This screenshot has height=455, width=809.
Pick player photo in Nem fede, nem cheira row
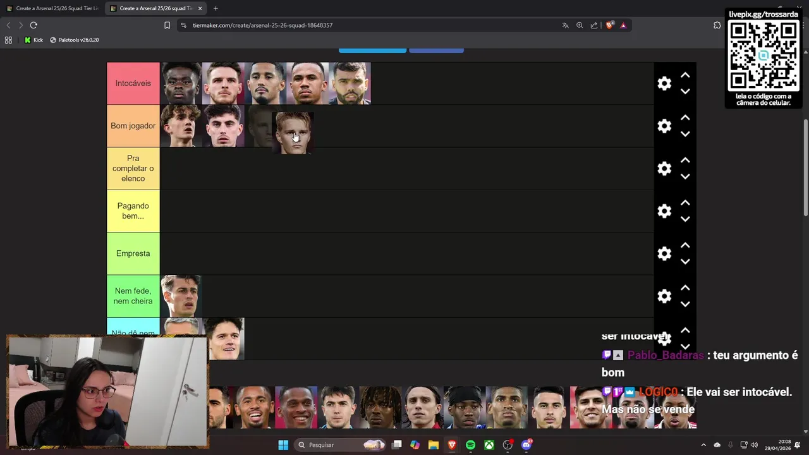coord(181,296)
